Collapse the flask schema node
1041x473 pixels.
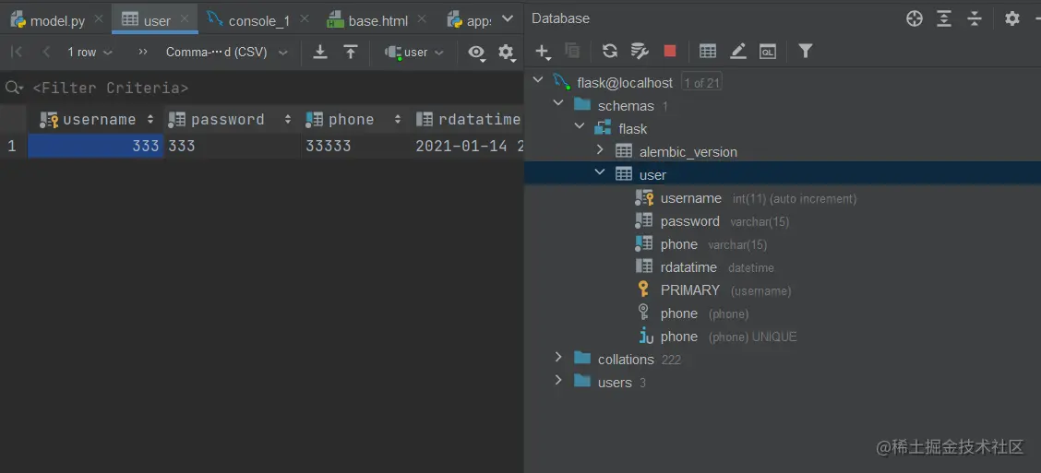tap(580, 126)
